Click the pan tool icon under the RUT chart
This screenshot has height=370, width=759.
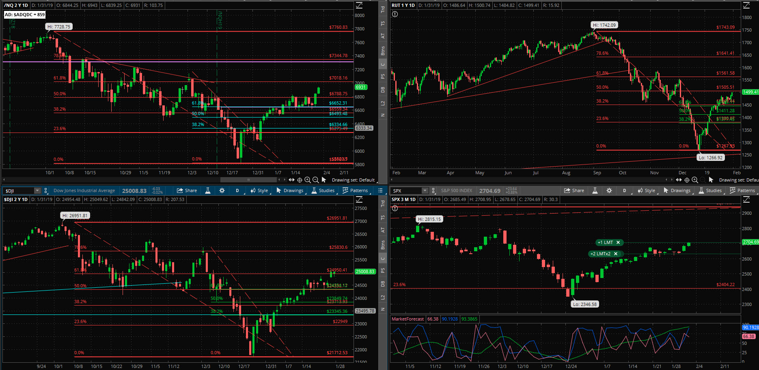[679, 180]
